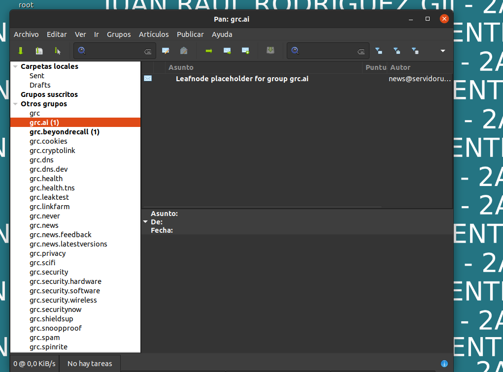Sort articles by Puntu column header
503x372 pixels.
375,67
